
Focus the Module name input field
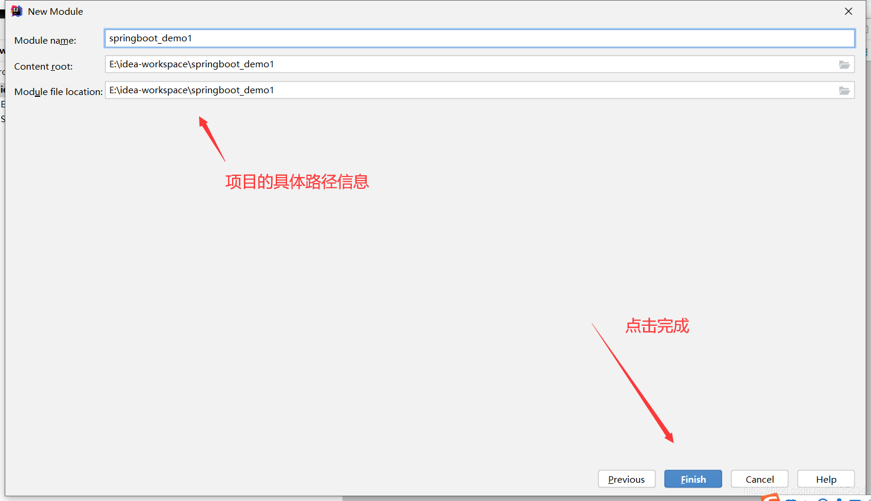(x=479, y=38)
